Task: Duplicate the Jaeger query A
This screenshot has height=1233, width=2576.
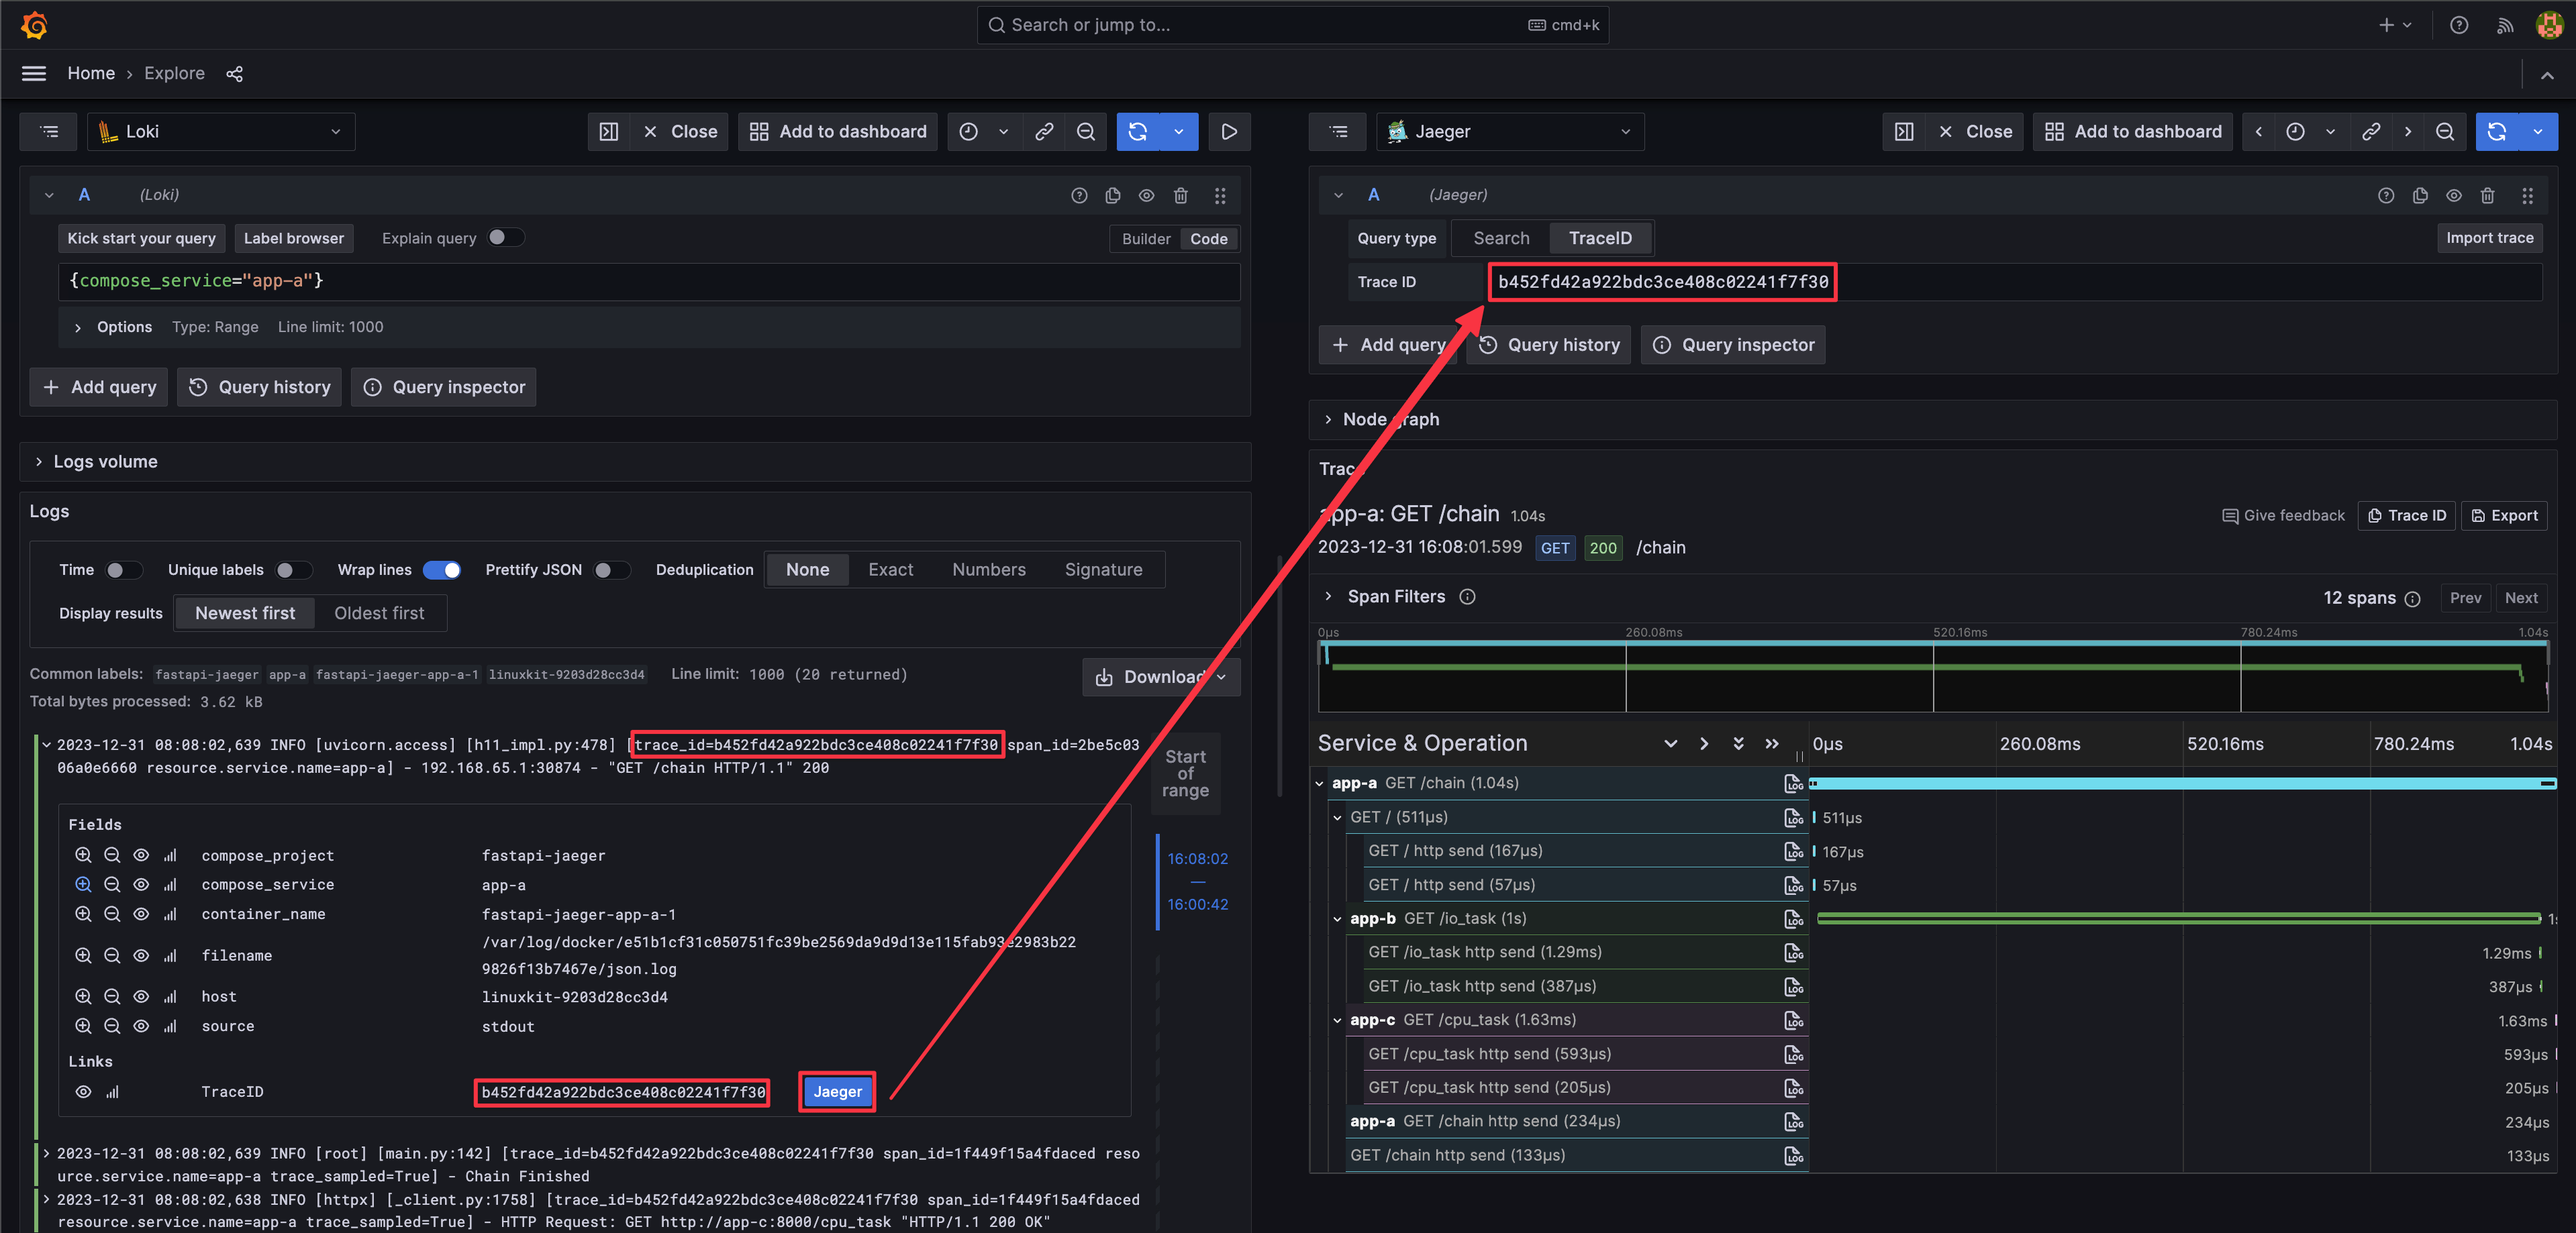Action: tap(2419, 196)
